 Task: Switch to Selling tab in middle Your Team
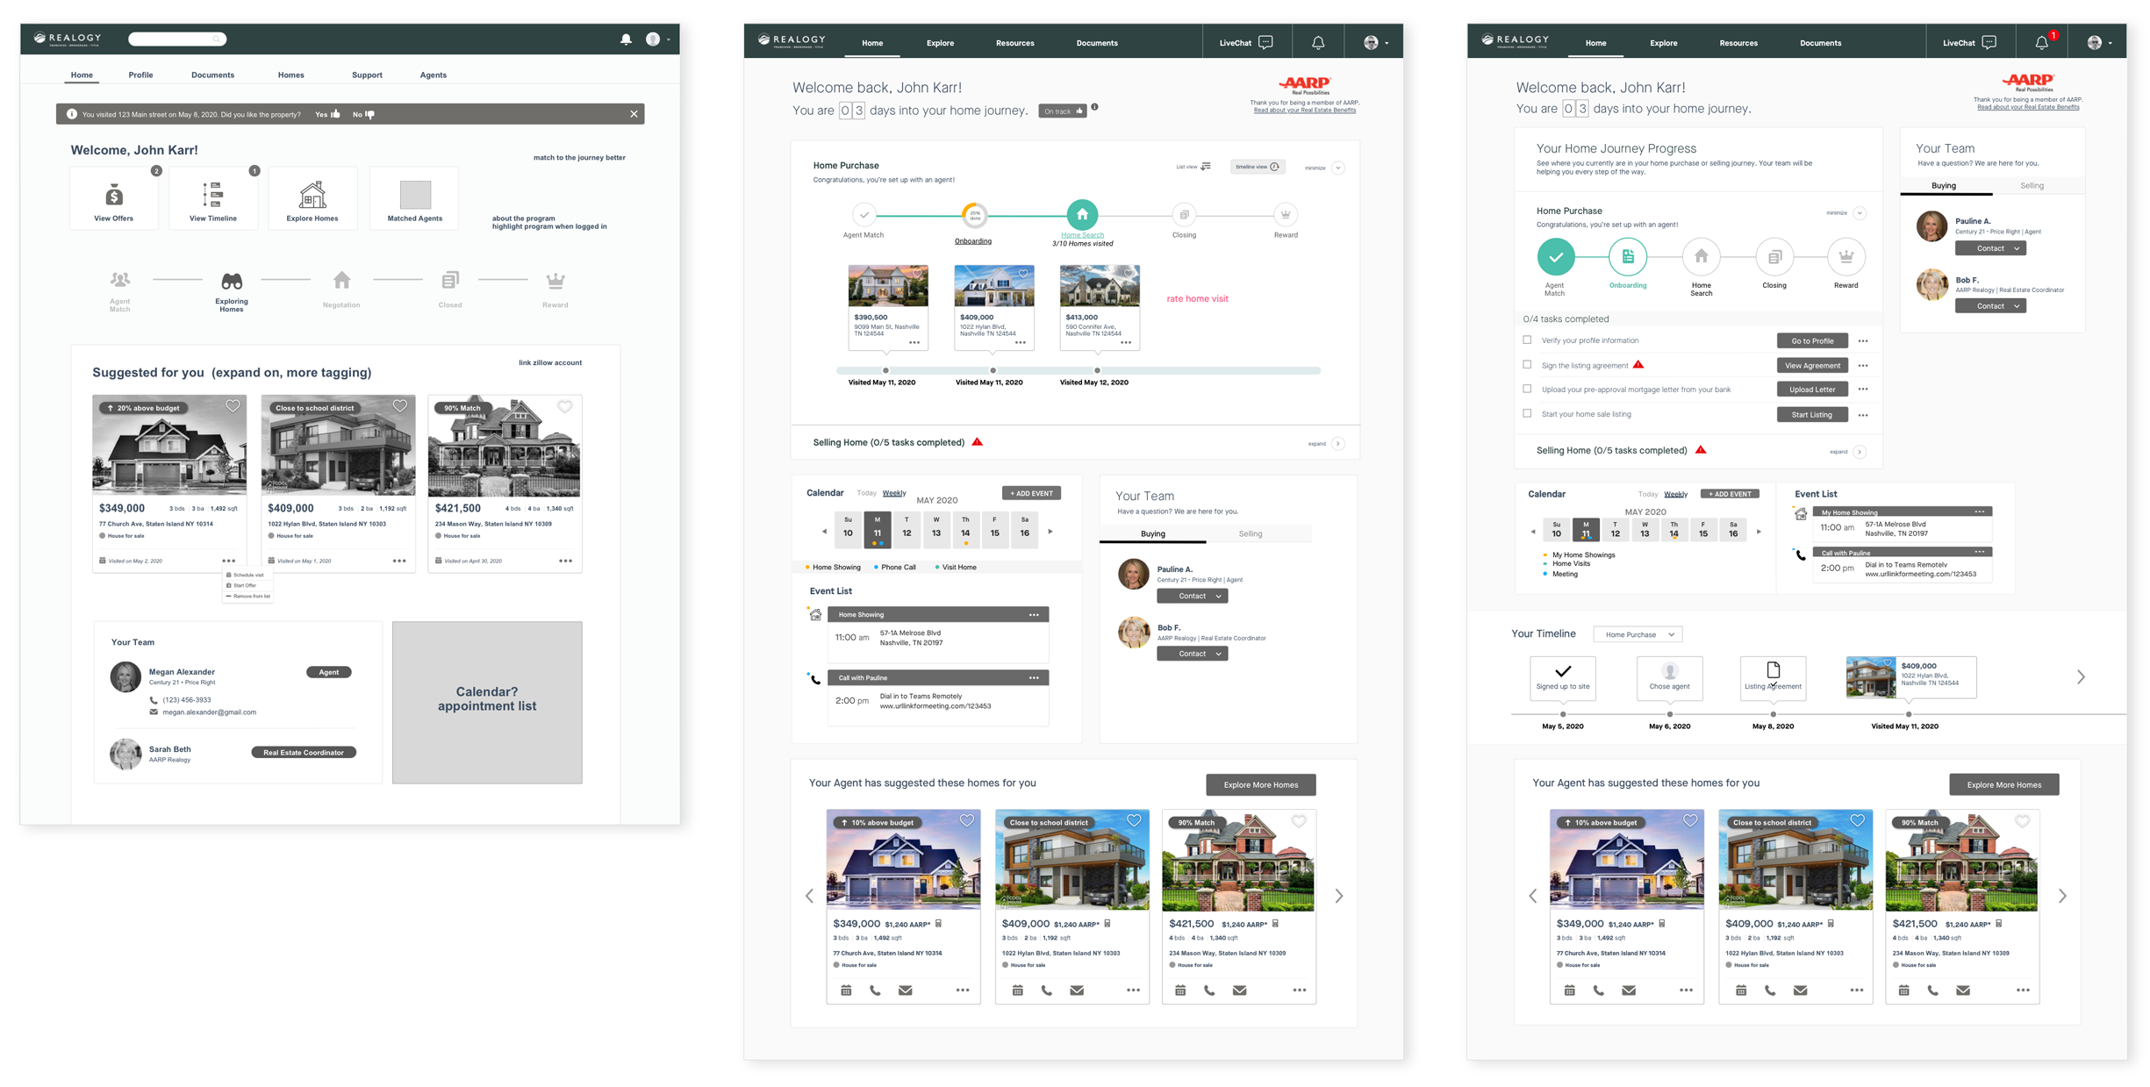pos(1250,533)
